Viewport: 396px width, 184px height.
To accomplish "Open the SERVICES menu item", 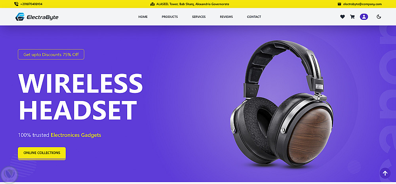I will (x=199, y=17).
